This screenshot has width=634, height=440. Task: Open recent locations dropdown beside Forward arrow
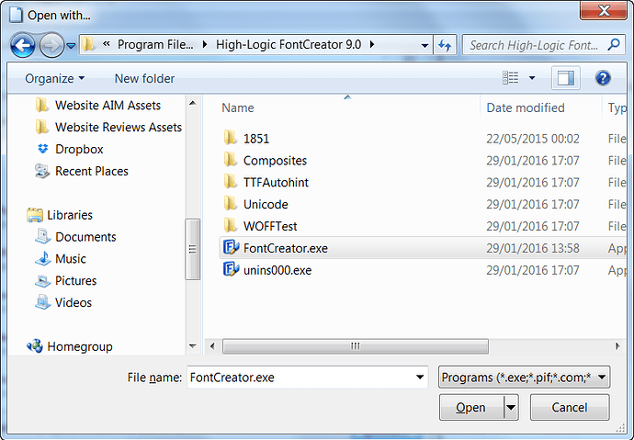click(x=71, y=46)
